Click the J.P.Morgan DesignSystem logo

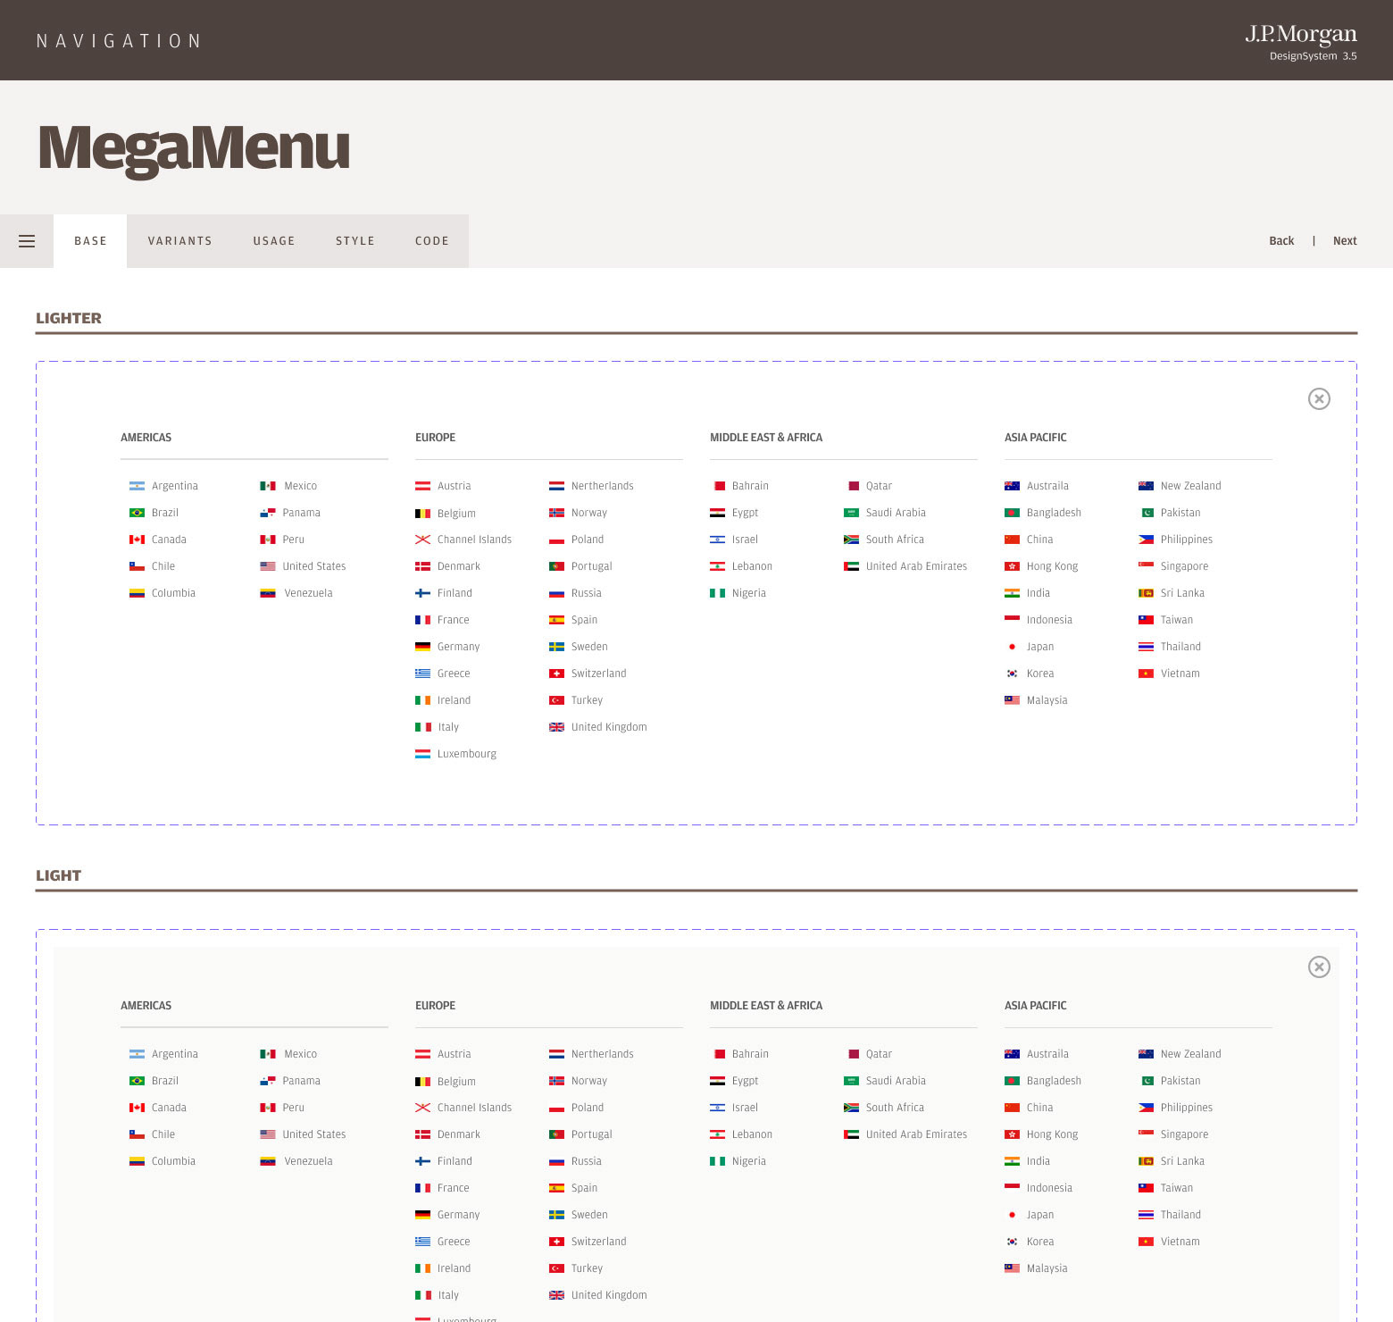coord(1301,42)
